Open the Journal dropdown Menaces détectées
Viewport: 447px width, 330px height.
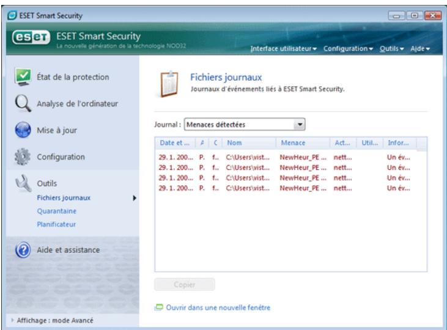(x=245, y=125)
